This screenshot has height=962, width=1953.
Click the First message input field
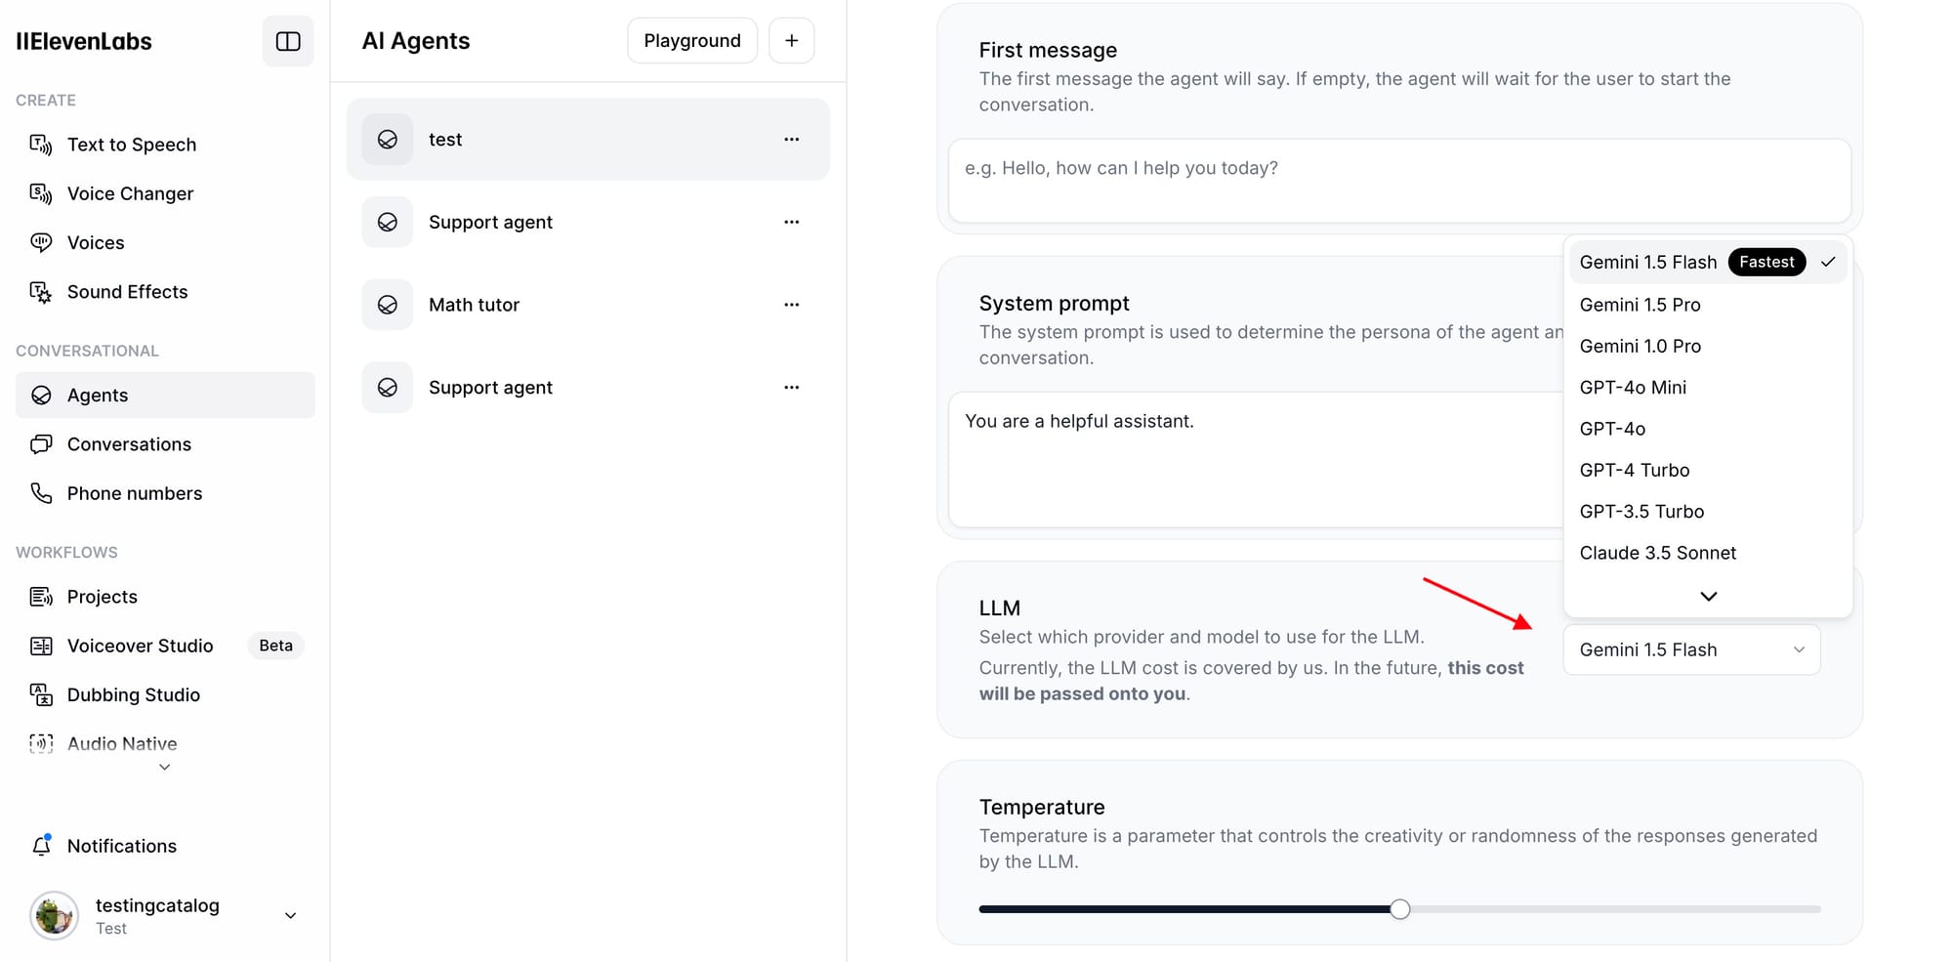(1398, 181)
